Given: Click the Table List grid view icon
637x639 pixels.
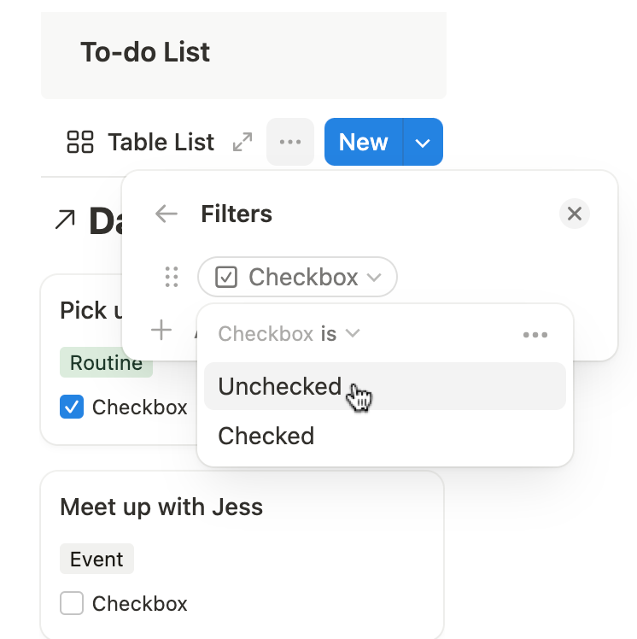Looking at the screenshot, I should coord(79,142).
